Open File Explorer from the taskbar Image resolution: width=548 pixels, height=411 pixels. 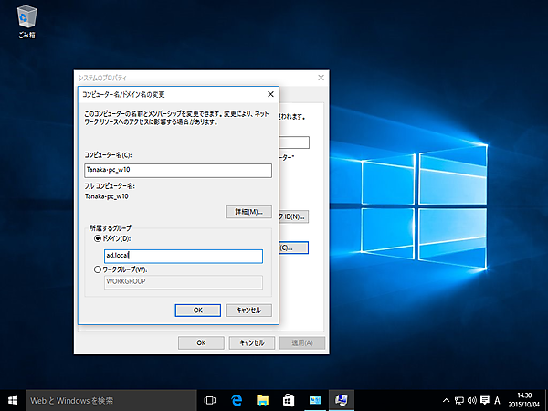(x=262, y=400)
